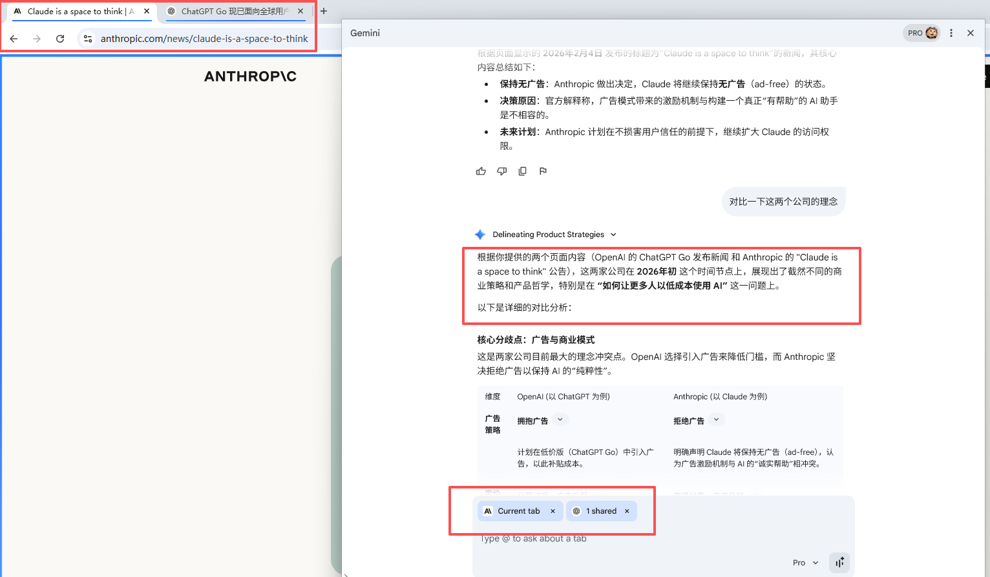Reload the Anthropic page
Screen dimensions: 990x577
pyautogui.click(x=60, y=39)
